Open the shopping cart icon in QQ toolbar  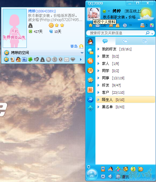click(x=111, y=25)
